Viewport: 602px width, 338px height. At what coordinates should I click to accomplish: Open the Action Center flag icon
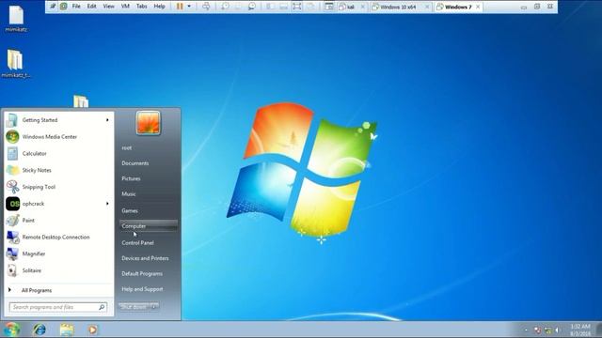tap(537, 330)
